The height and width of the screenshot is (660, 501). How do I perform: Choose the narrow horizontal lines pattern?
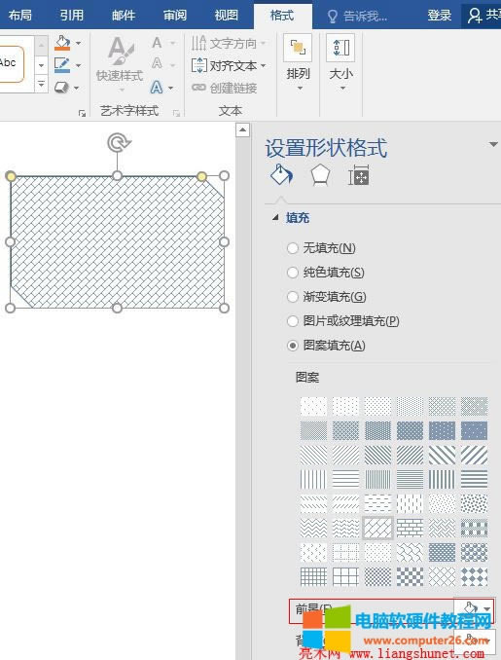click(410, 479)
